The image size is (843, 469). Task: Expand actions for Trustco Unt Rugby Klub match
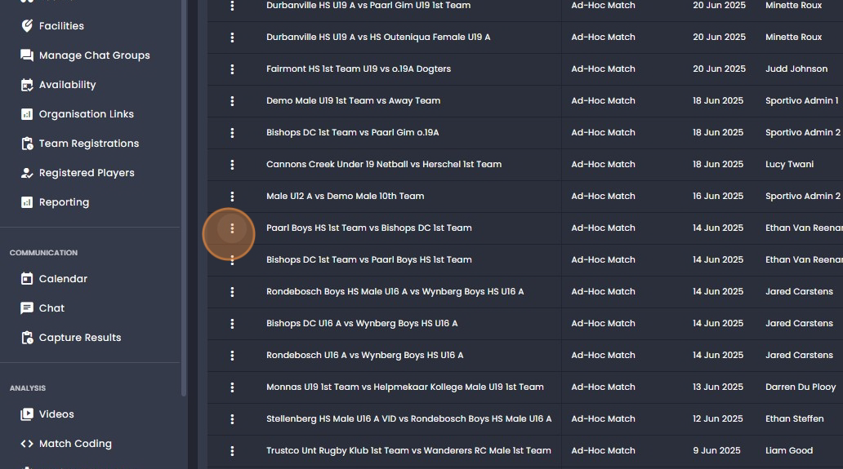click(x=232, y=451)
